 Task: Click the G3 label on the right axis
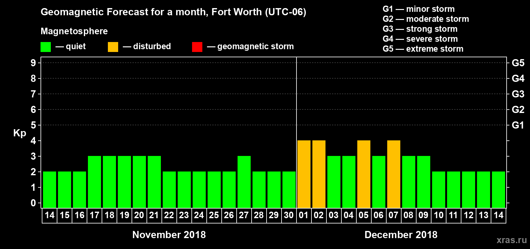(x=518, y=94)
